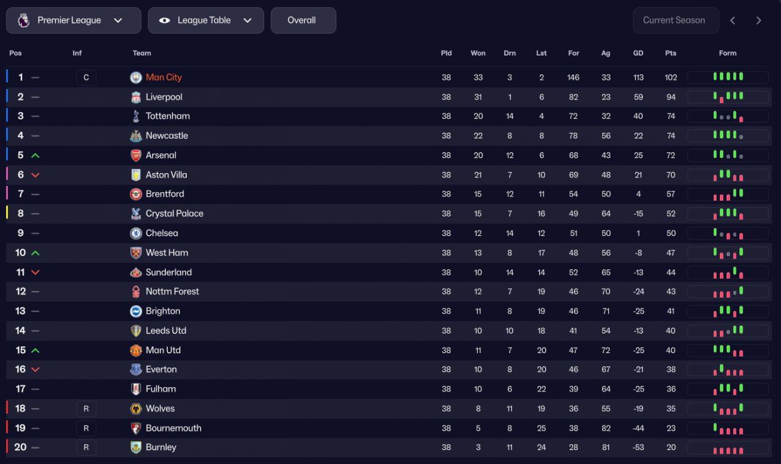
Task: Click Man City's form indicator bar
Action: click(x=728, y=77)
